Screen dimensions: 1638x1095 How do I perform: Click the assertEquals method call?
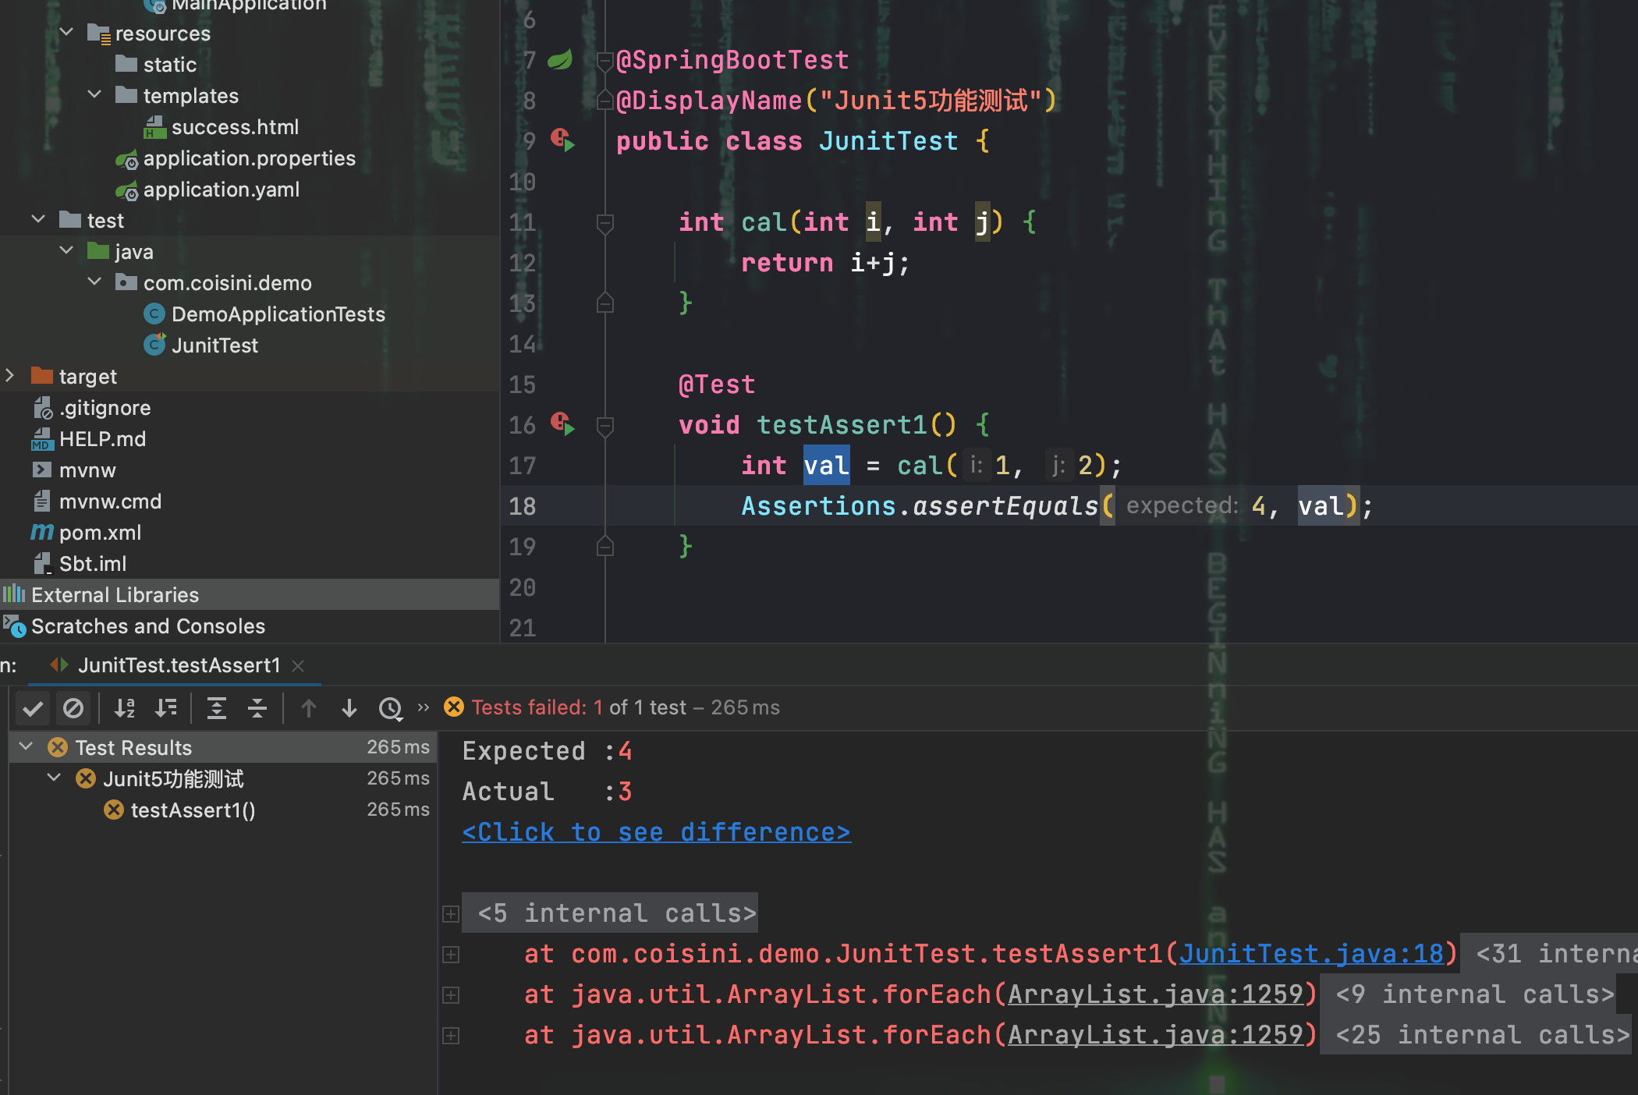coord(1005,506)
